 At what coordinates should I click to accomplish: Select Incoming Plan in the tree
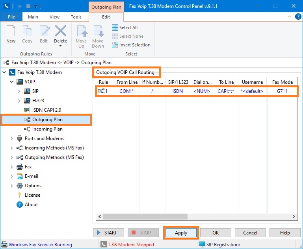point(47,129)
